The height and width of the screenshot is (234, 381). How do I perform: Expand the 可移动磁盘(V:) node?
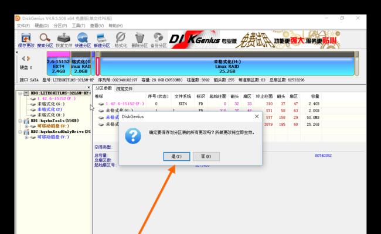point(26,137)
